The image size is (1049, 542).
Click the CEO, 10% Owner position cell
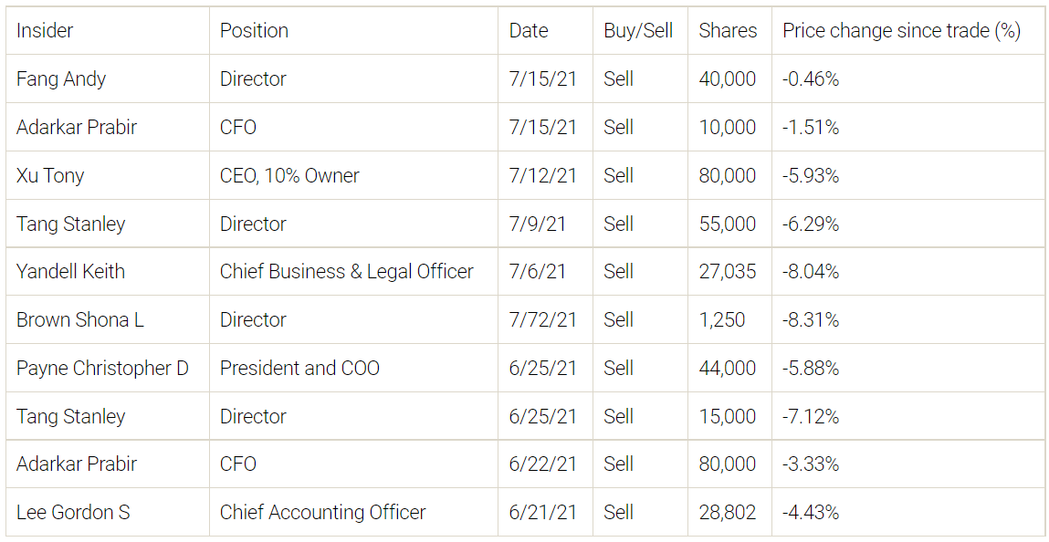[x=289, y=176]
